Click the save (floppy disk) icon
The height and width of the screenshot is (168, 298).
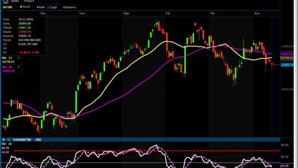[x=5, y=2]
